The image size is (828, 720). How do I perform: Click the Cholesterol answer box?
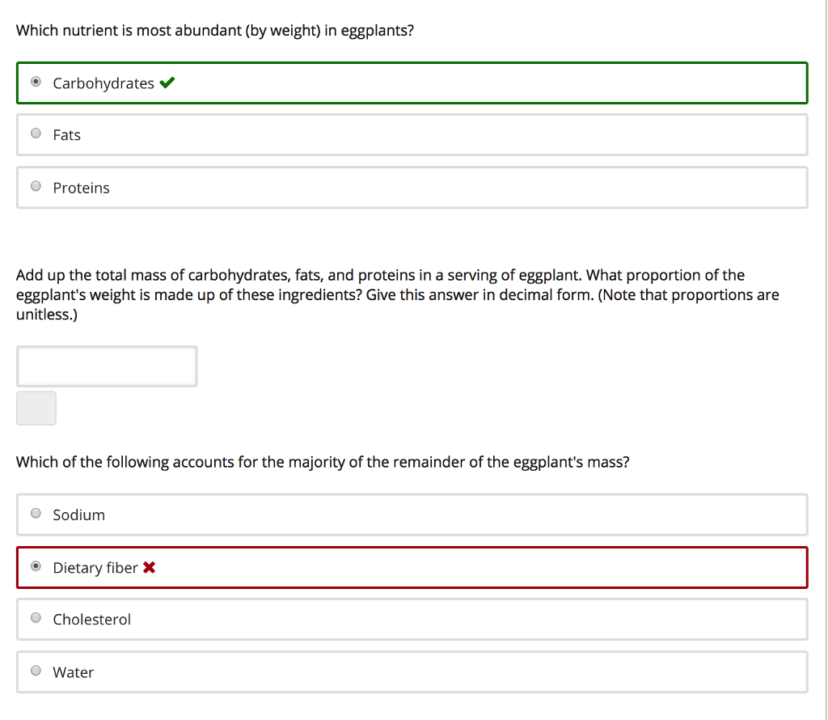click(x=412, y=619)
